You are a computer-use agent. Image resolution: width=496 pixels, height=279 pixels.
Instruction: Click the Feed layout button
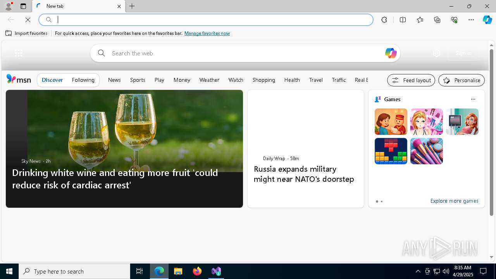[x=411, y=80]
